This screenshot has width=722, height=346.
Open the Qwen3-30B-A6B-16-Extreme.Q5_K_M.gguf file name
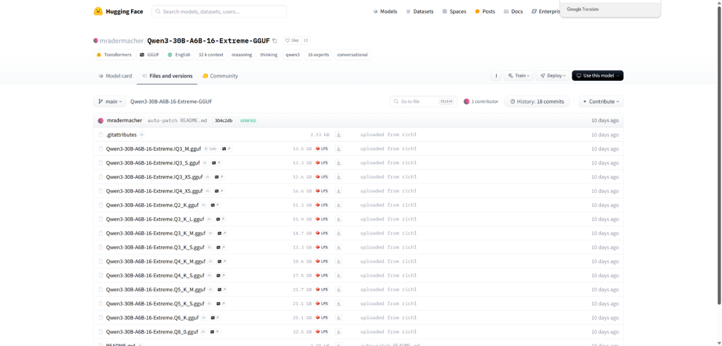(x=156, y=290)
